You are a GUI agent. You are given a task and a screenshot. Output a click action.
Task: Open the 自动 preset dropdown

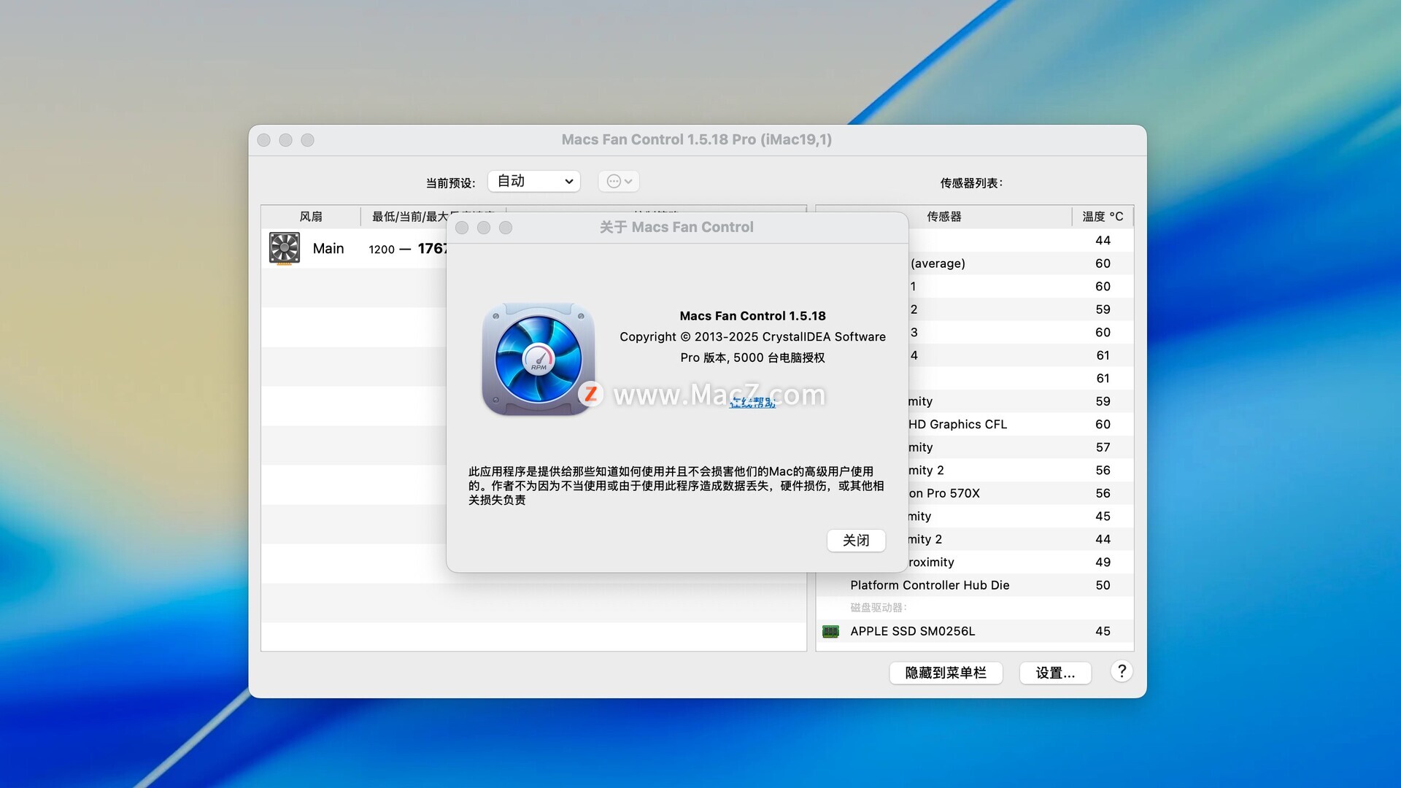(x=533, y=181)
